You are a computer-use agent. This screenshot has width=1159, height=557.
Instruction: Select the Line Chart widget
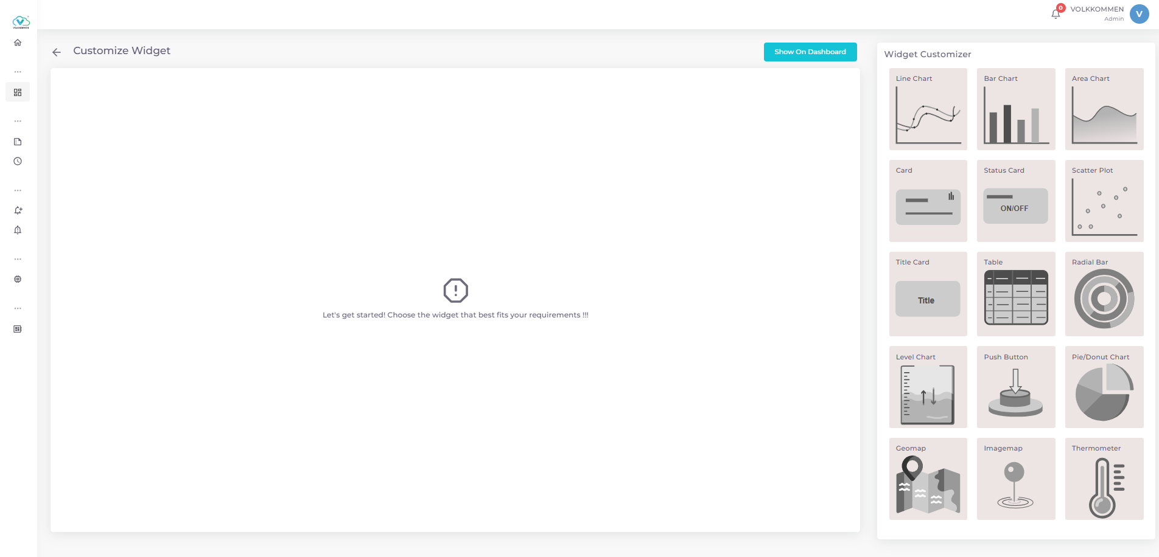928,109
